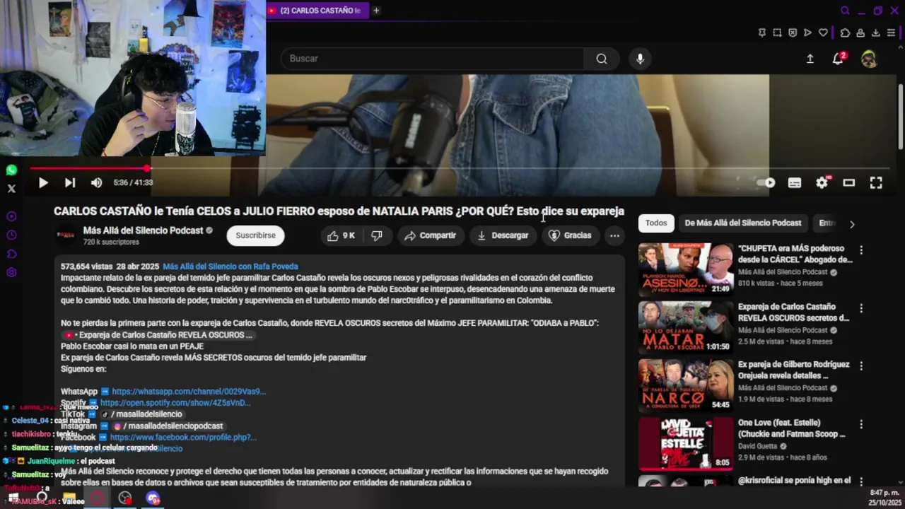Open options for the CHUPETA video
Image resolution: width=905 pixels, height=509 pixels.
pos(861,250)
